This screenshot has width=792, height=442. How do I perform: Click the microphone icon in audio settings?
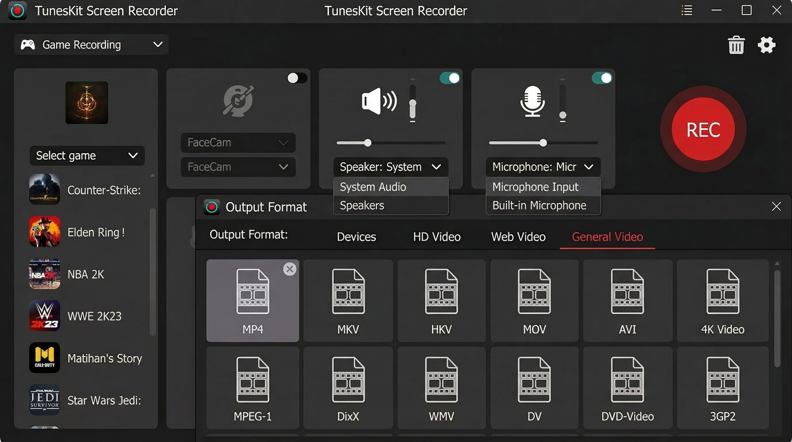pos(532,102)
